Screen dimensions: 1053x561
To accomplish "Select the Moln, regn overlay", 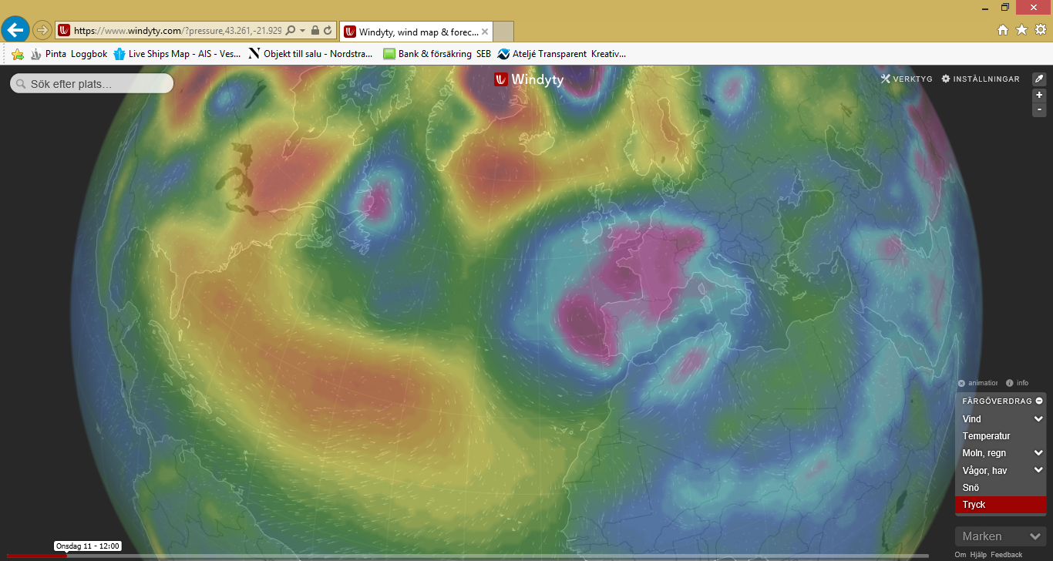I will pos(984,453).
